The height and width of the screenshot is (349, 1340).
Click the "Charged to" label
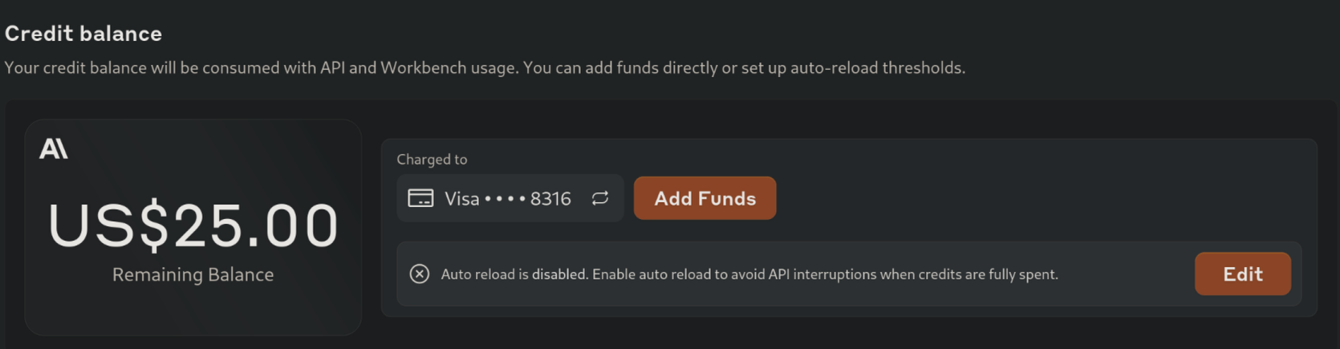coord(432,160)
